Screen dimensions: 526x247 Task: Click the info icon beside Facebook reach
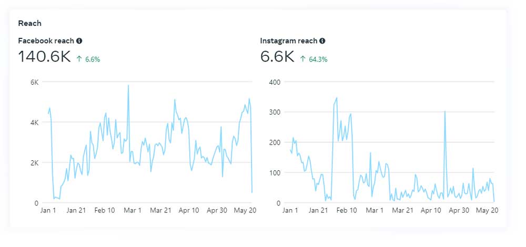(79, 41)
